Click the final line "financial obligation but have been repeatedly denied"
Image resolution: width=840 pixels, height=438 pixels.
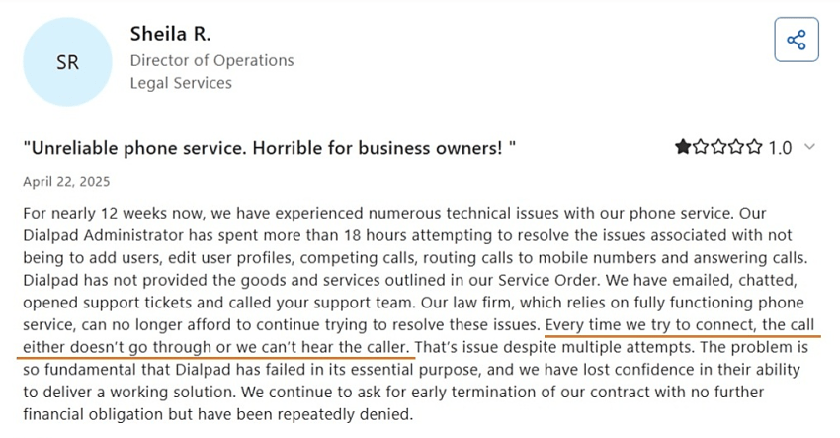(214, 414)
